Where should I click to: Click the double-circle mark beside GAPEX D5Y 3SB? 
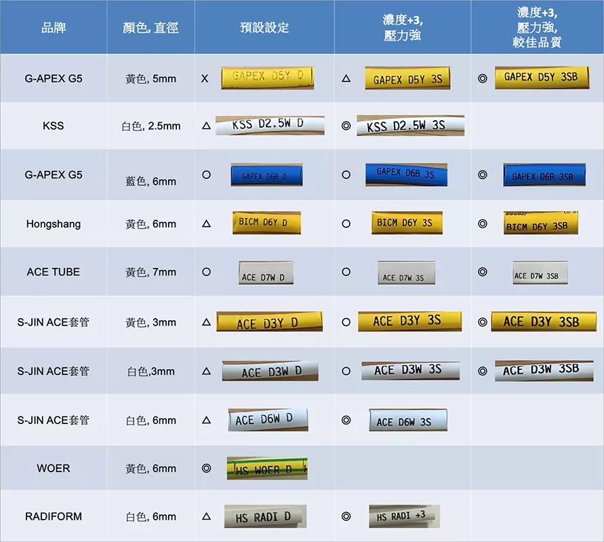click(482, 78)
